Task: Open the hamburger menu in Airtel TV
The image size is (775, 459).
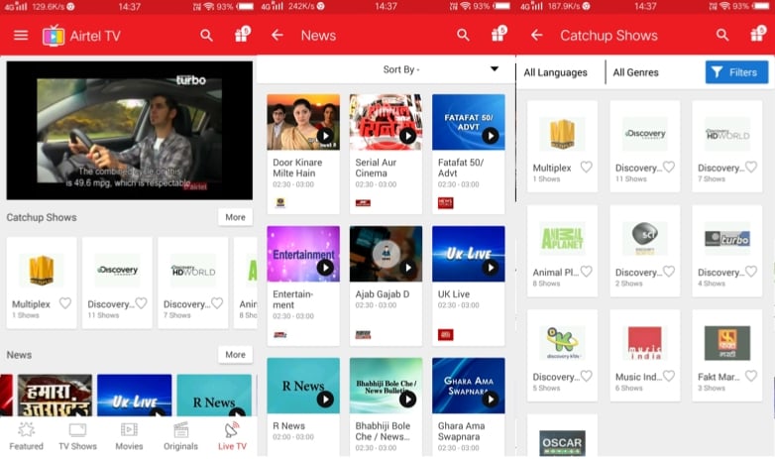Action: click(21, 35)
